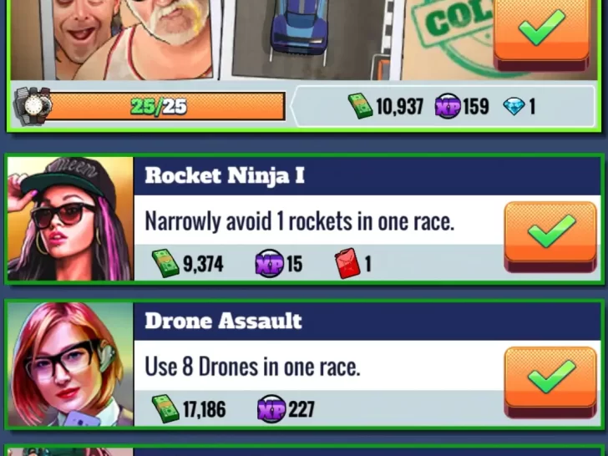Tap the cash icon next to 9,374

[x=165, y=263]
